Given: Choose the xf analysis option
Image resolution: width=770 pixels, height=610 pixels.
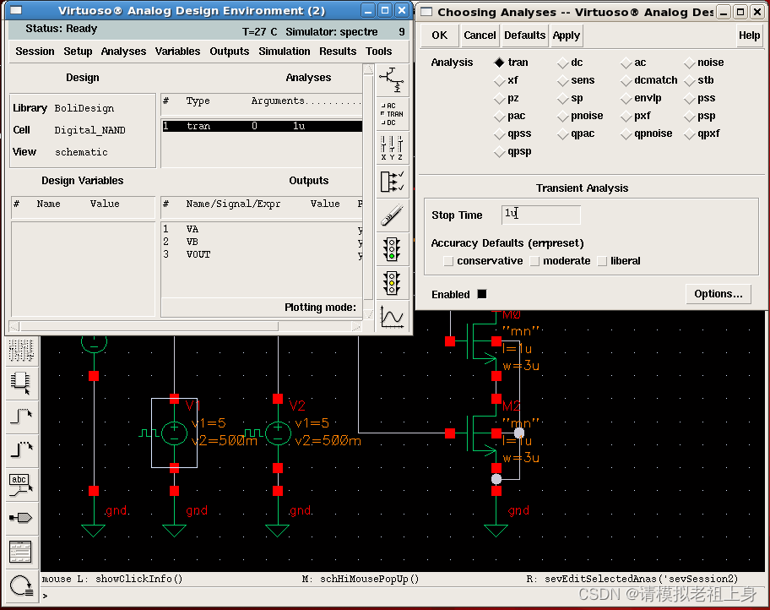Looking at the screenshot, I should (x=500, y=80).
